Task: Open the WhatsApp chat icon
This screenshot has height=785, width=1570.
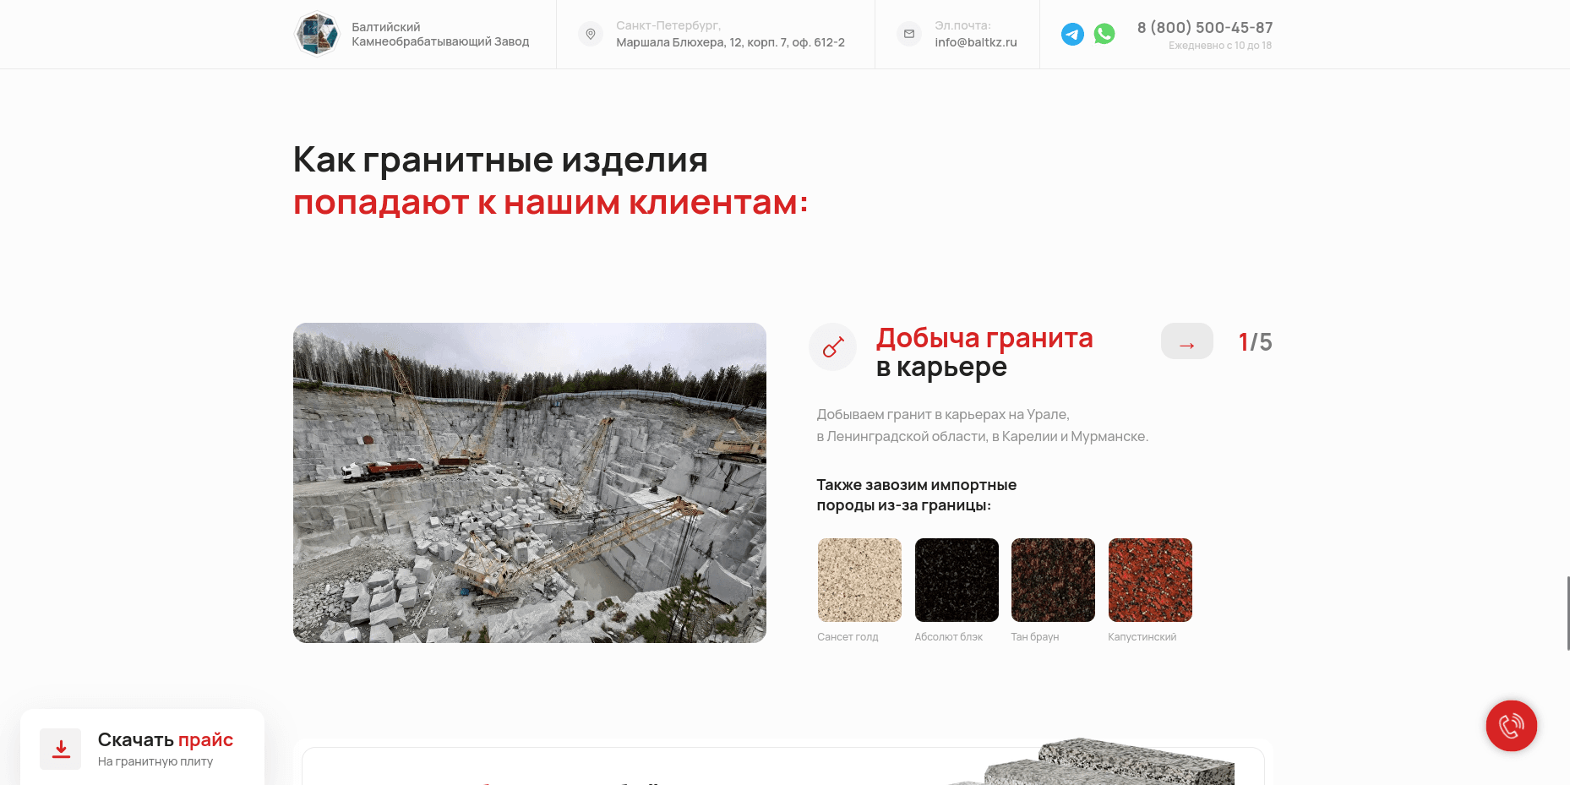Action: pos(1104,34)
